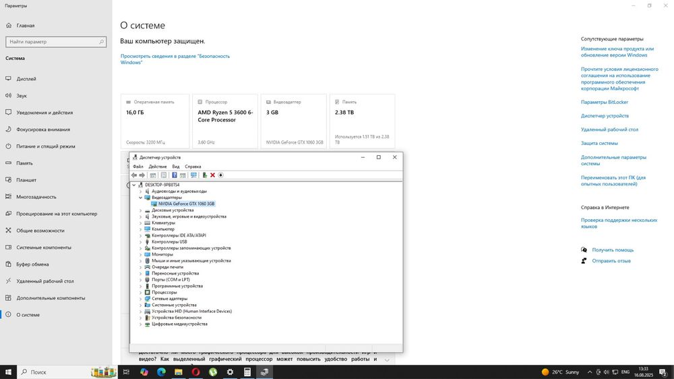Click Изменение ключа продукта link

click(617, 52)
